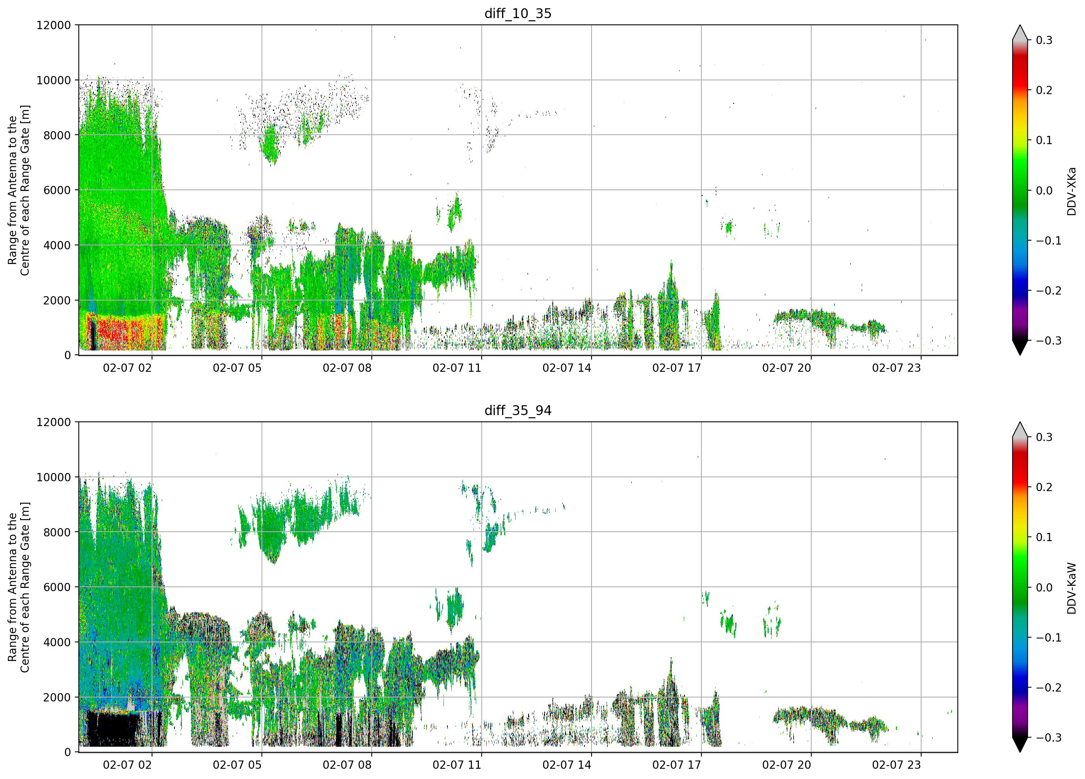The width and height of the screenshot is (1085, 779).
Task: Click the 4000 y-tick of diff_10_35
Action: point(57,245)
